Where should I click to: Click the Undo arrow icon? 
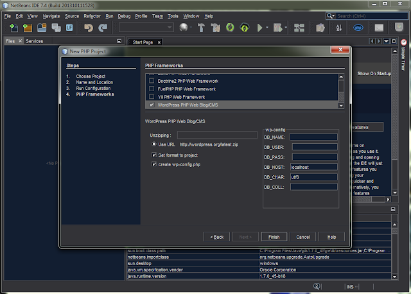pyautogui.click(x=89, y=28)
